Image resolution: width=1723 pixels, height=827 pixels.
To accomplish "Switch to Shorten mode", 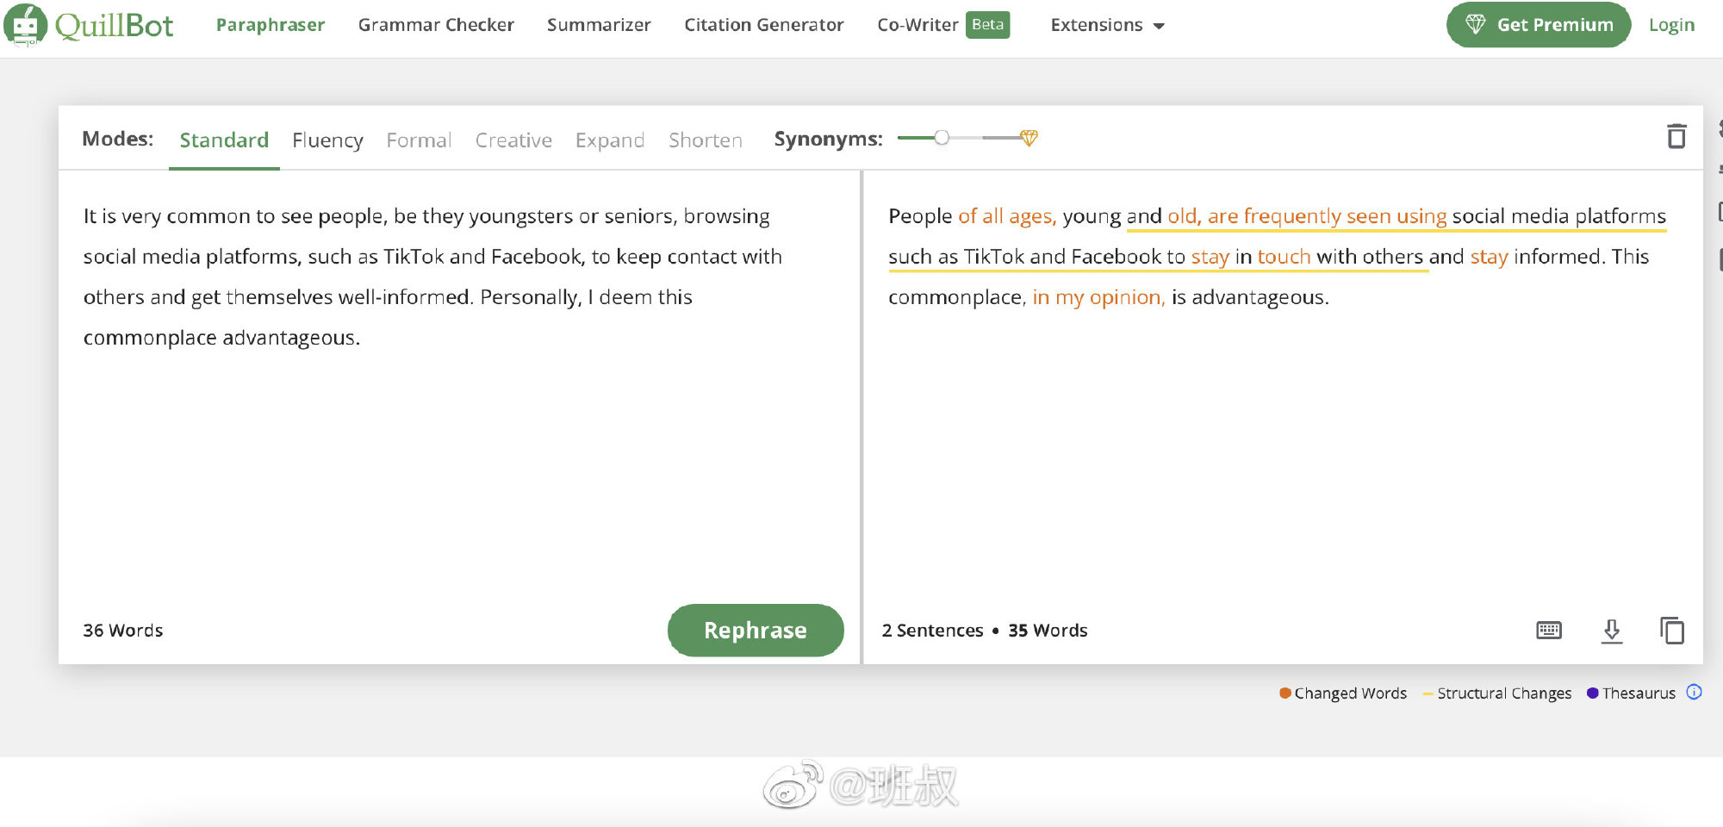I will pos(706,140).
